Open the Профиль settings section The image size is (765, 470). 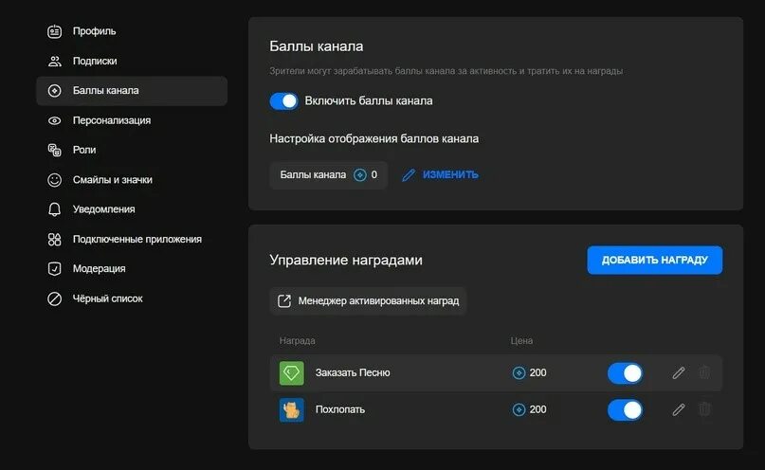pyautogui.click(x=132, y=31)
